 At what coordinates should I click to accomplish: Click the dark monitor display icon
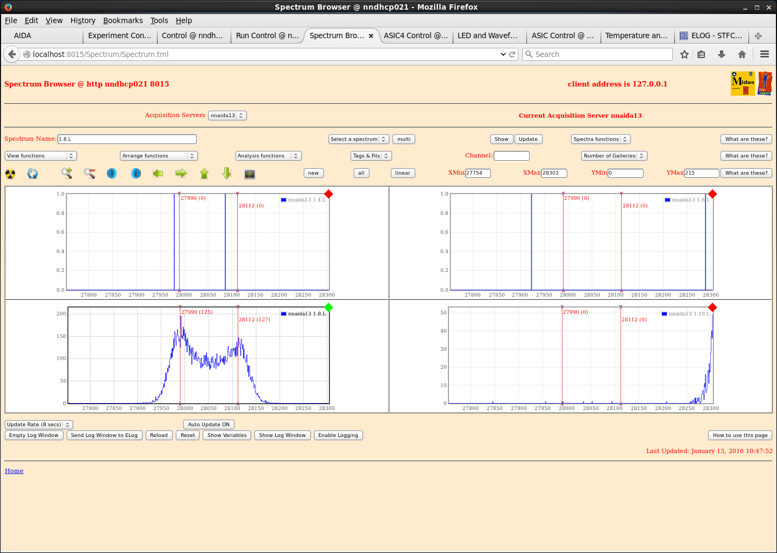pyautogui.click(x=250, y=174)
